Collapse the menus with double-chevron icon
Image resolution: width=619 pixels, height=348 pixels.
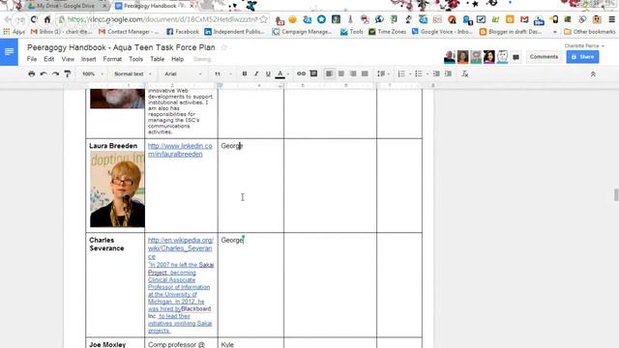[593, 73]
